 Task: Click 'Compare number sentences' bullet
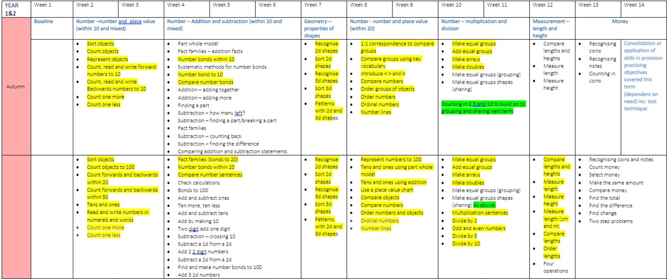[x=209, y=175]
